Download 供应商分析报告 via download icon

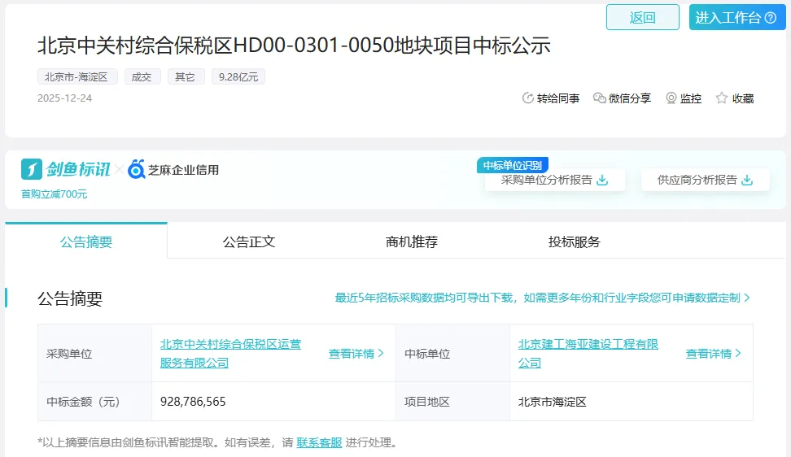pos(747,181)
